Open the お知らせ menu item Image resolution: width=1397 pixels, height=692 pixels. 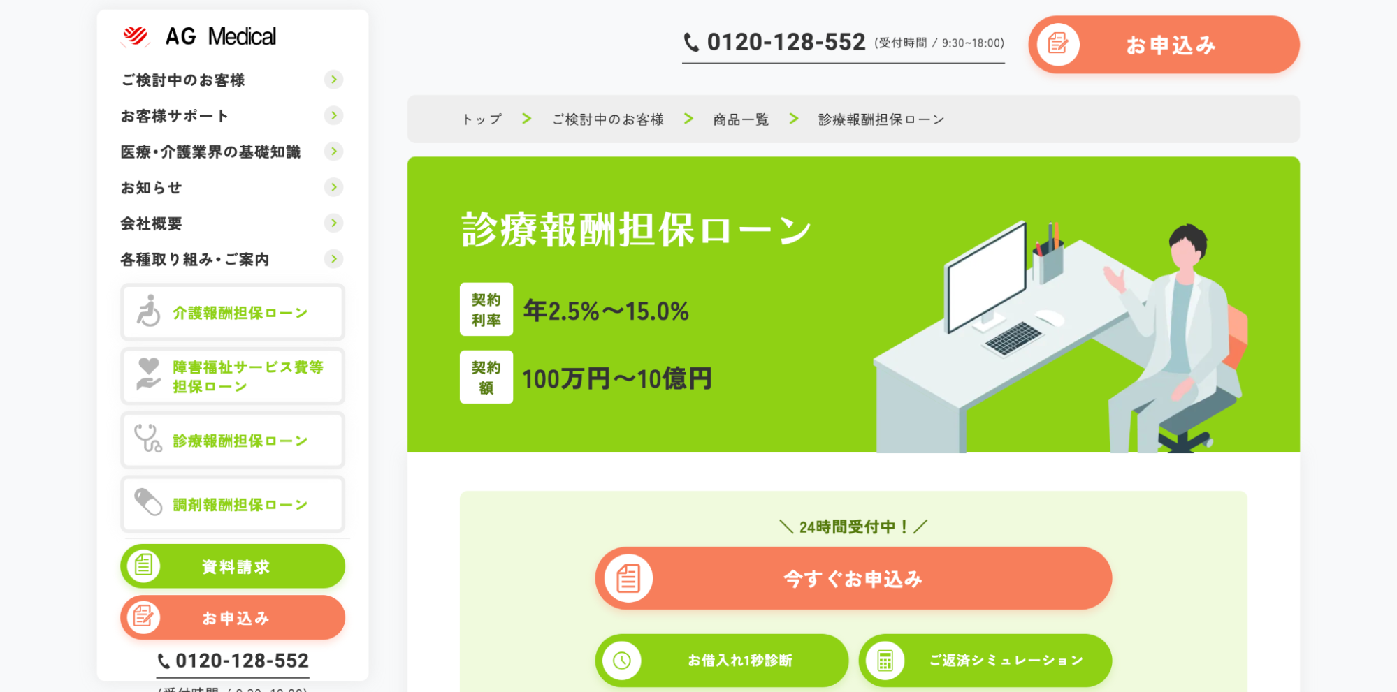point(232,187)
